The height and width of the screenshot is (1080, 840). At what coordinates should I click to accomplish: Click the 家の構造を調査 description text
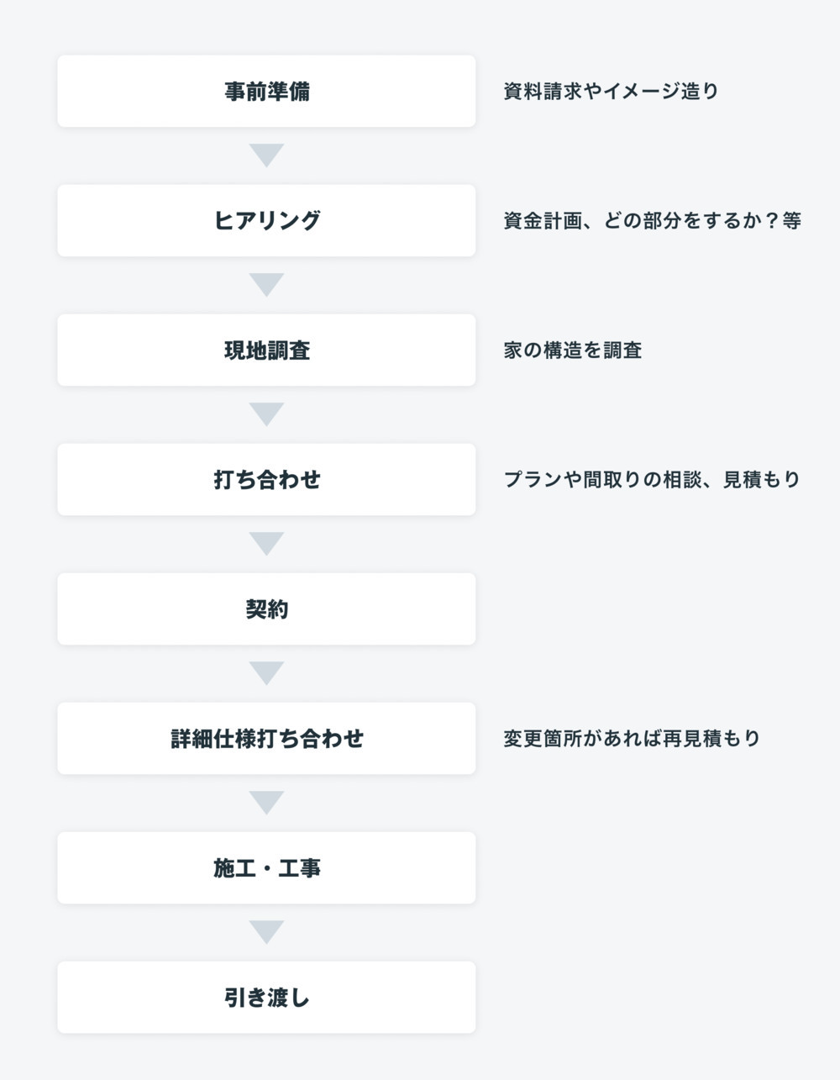tap(573, 350)
